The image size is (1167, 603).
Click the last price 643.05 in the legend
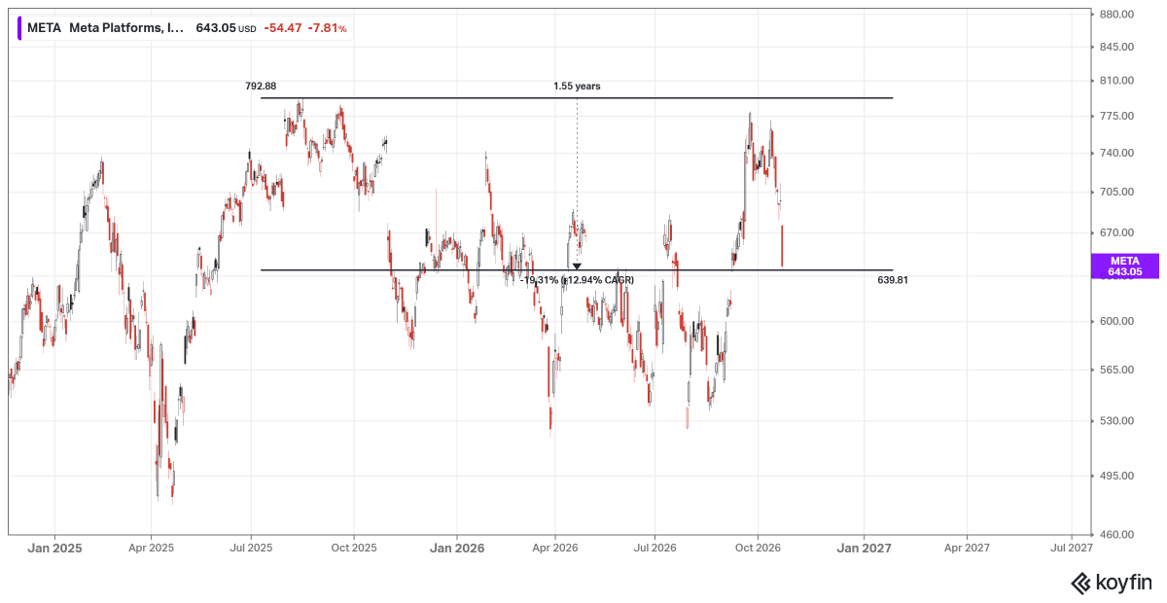[x=216, y=28]
